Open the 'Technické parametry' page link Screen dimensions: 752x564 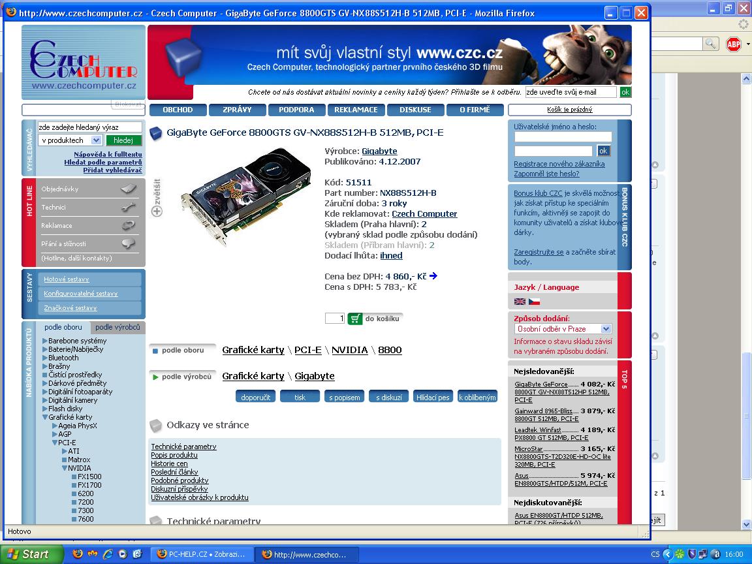click(x=183, y=446)
